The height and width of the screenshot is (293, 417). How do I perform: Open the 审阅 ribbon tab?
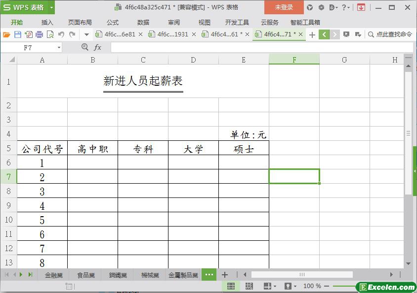click(174, 23)
